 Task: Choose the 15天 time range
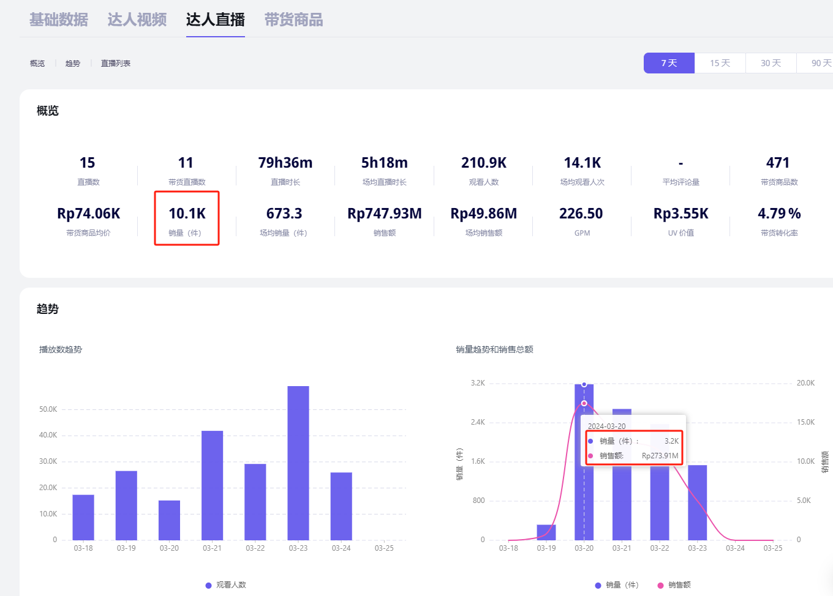coord(720,63)
